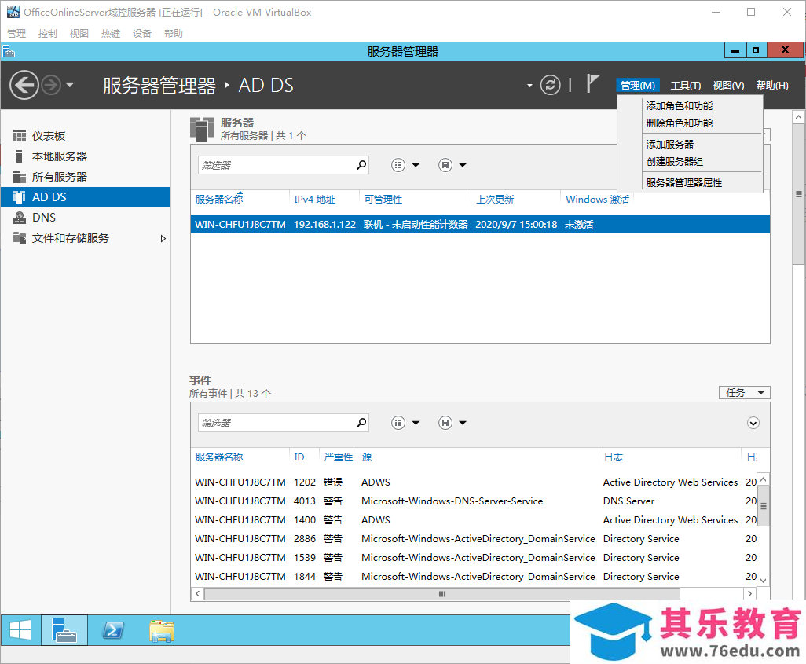
Task: Expand save query dropdown arrow in 服务器 panel
Action: coord(463,165)
